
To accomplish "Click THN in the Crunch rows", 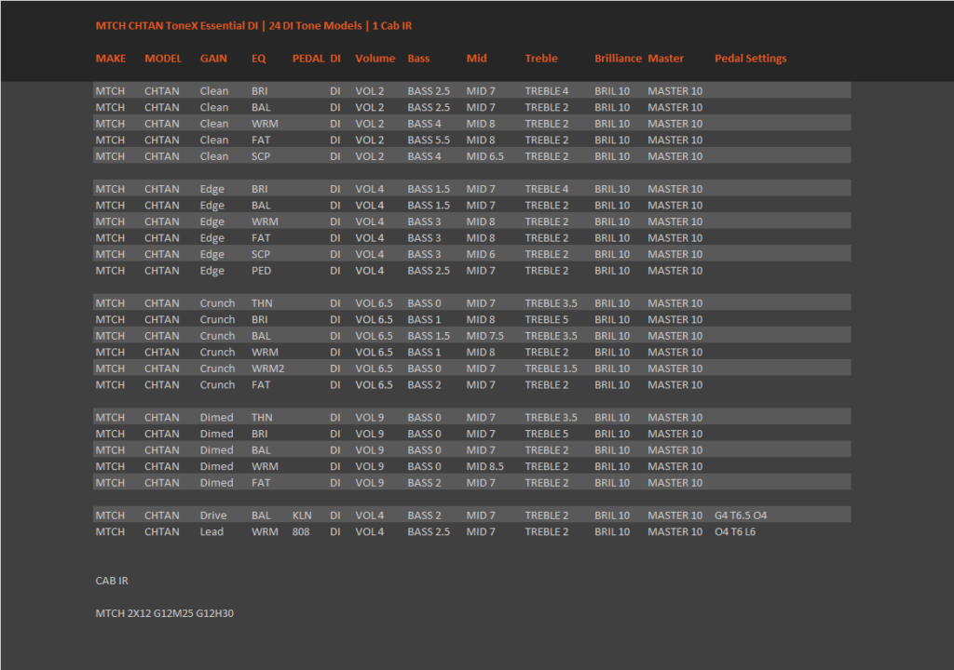I will (262, 304).
